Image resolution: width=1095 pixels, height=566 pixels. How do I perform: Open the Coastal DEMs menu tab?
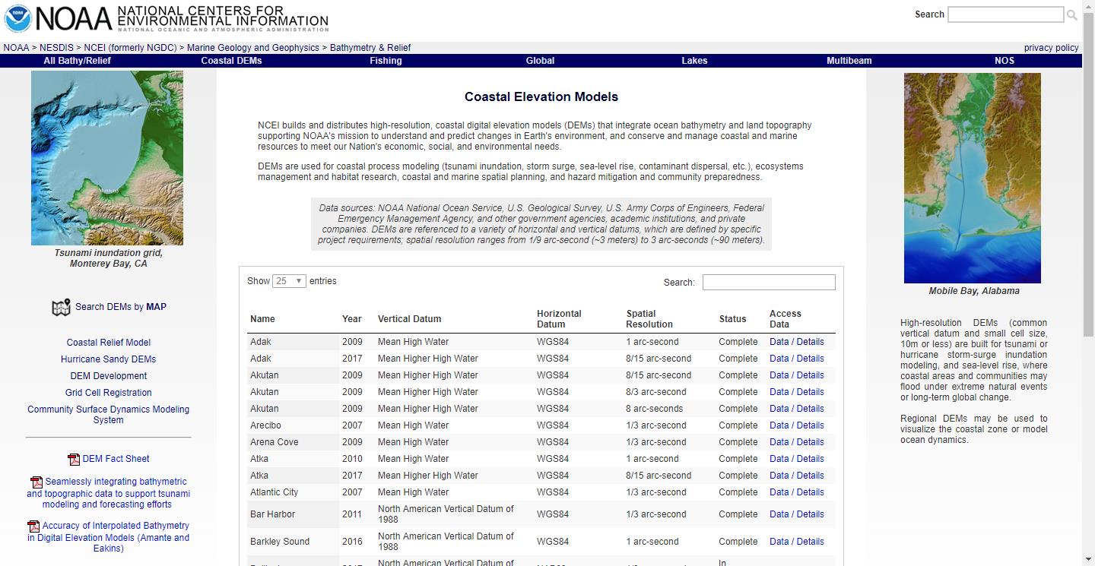pyautogui.click(x=231, y=61)
